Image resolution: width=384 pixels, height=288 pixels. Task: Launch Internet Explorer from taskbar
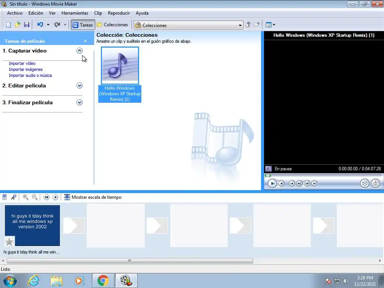click(33, 280)
